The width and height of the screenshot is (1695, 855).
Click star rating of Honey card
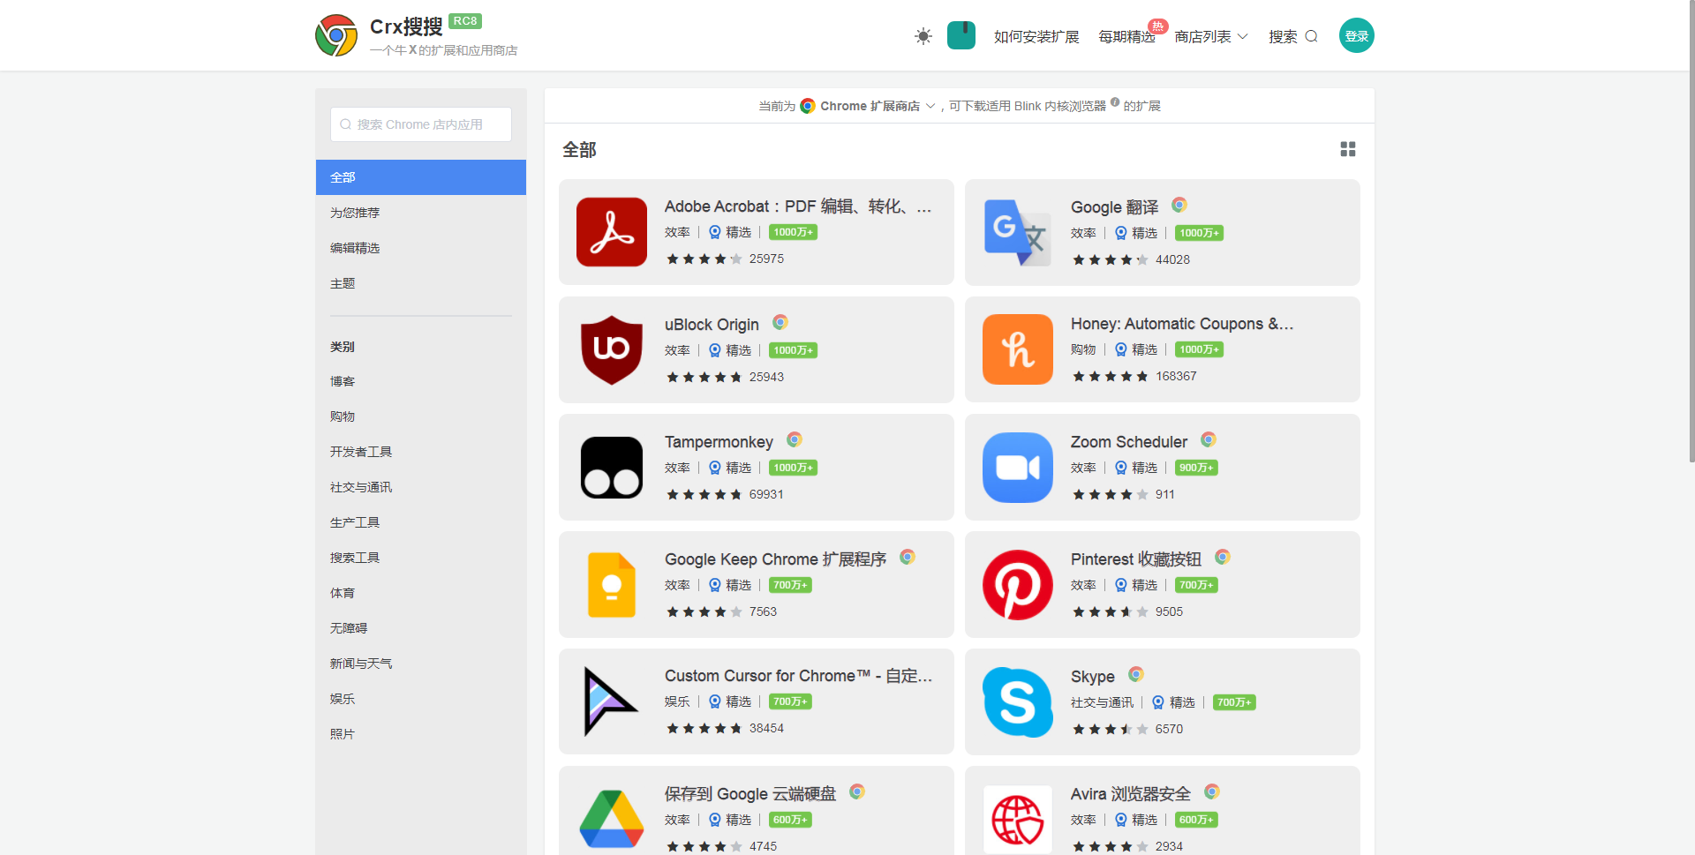1111,376
